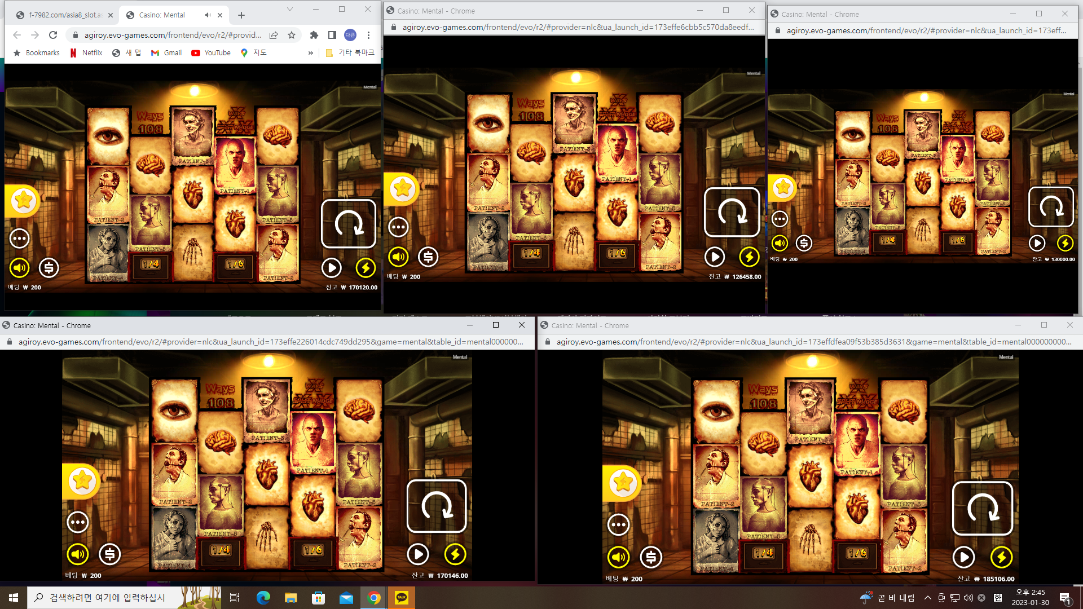
Task: Toggle lightning turbo mode in 170146.00 window
Action: [x=455, y=554]
